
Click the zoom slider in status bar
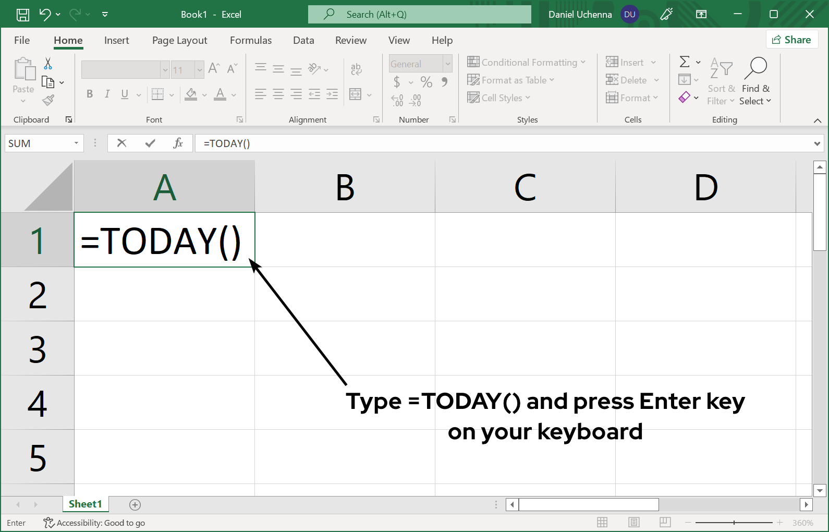click(x=734, y=522)
